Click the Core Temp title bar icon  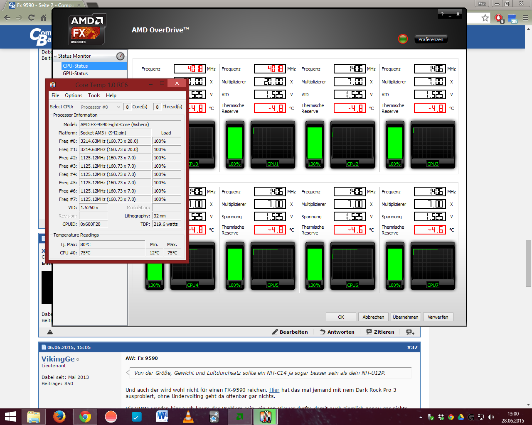pos(53,84)
